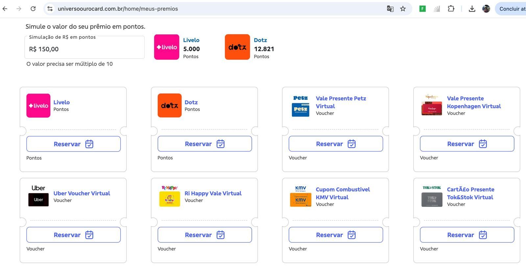This screenshot has height=267, width=526.
Task: Click the browser forward arrow
Action: pyautogui.click(x=19, y=9)
